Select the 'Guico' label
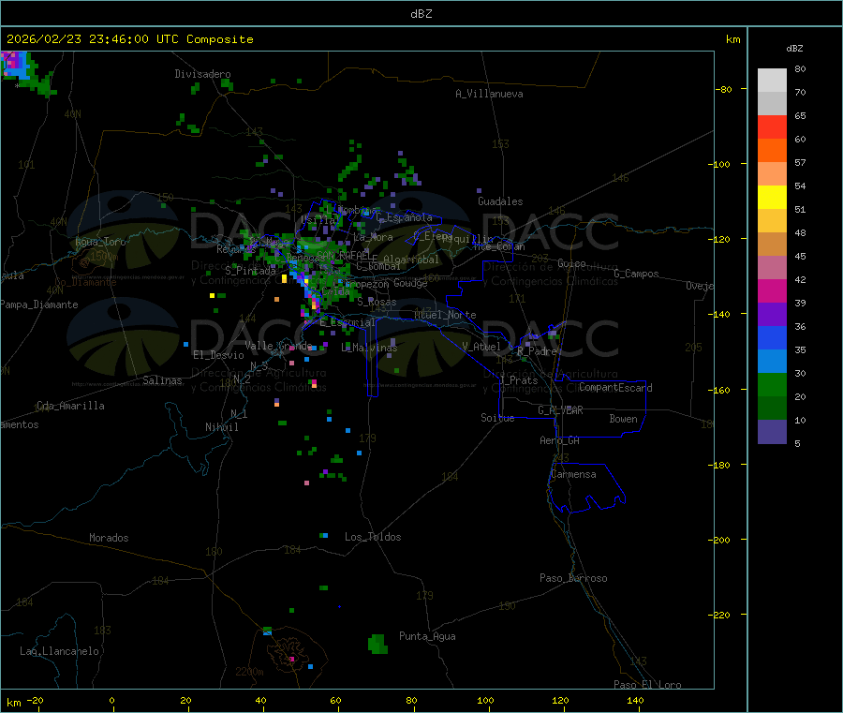This screenshot has height=713, width=843. pos(571,263)
